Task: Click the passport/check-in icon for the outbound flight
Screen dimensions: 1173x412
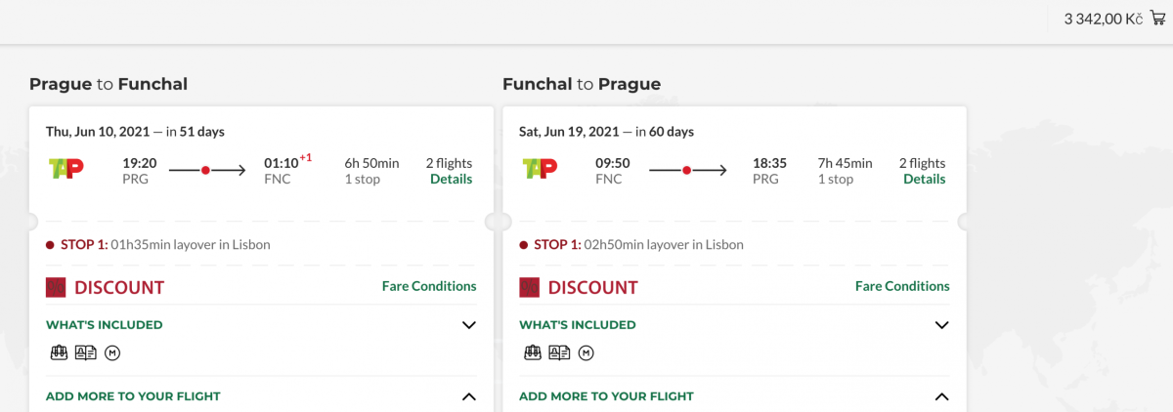Action: (85, 353)
